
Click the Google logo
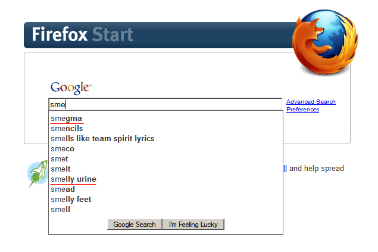click(x=71, y=88)
